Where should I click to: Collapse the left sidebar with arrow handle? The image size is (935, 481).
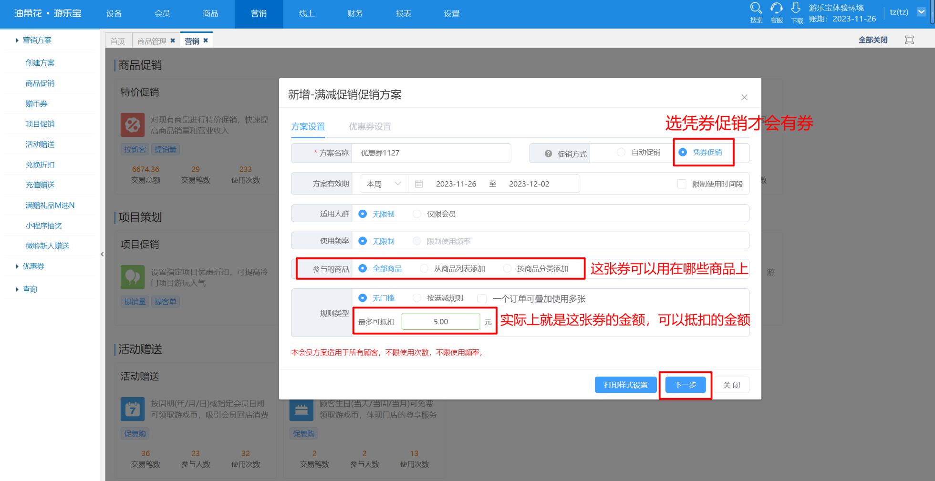(x=102, y=254)
